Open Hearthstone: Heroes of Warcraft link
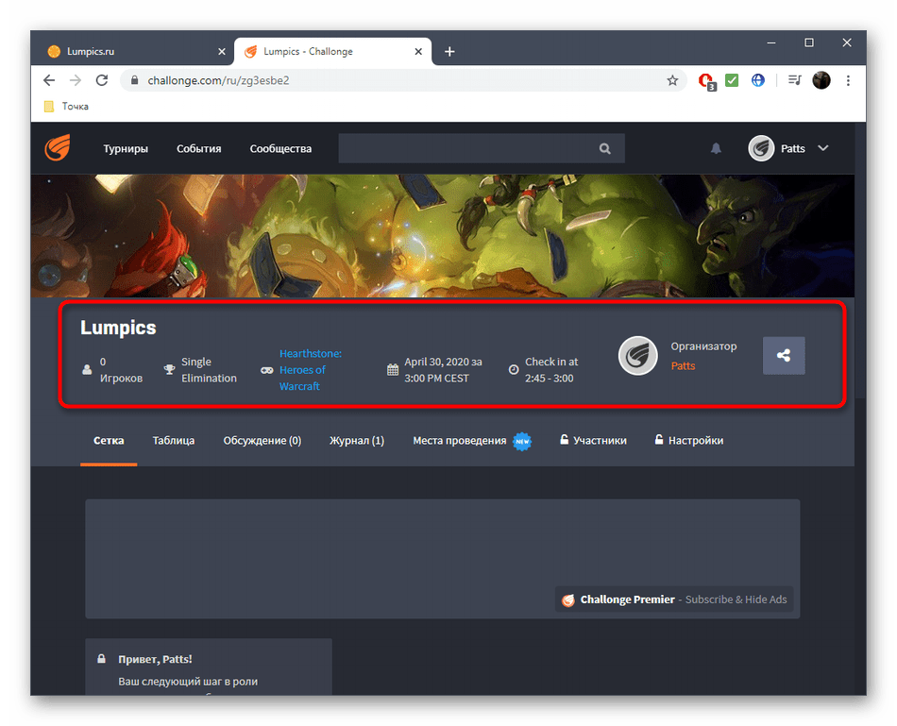This screenshot has height=726, width=897. coord(310,370)
